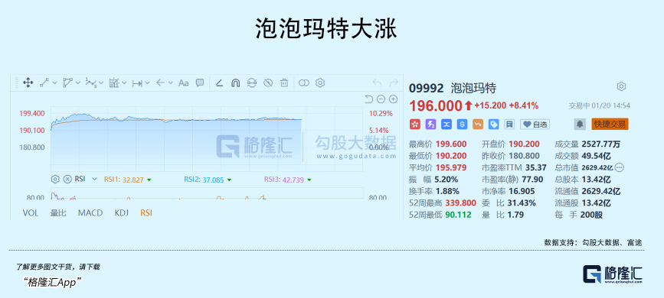Select the wave pattern numbered-points tool
Screen dimensions: 664x298
coord(90,83)
